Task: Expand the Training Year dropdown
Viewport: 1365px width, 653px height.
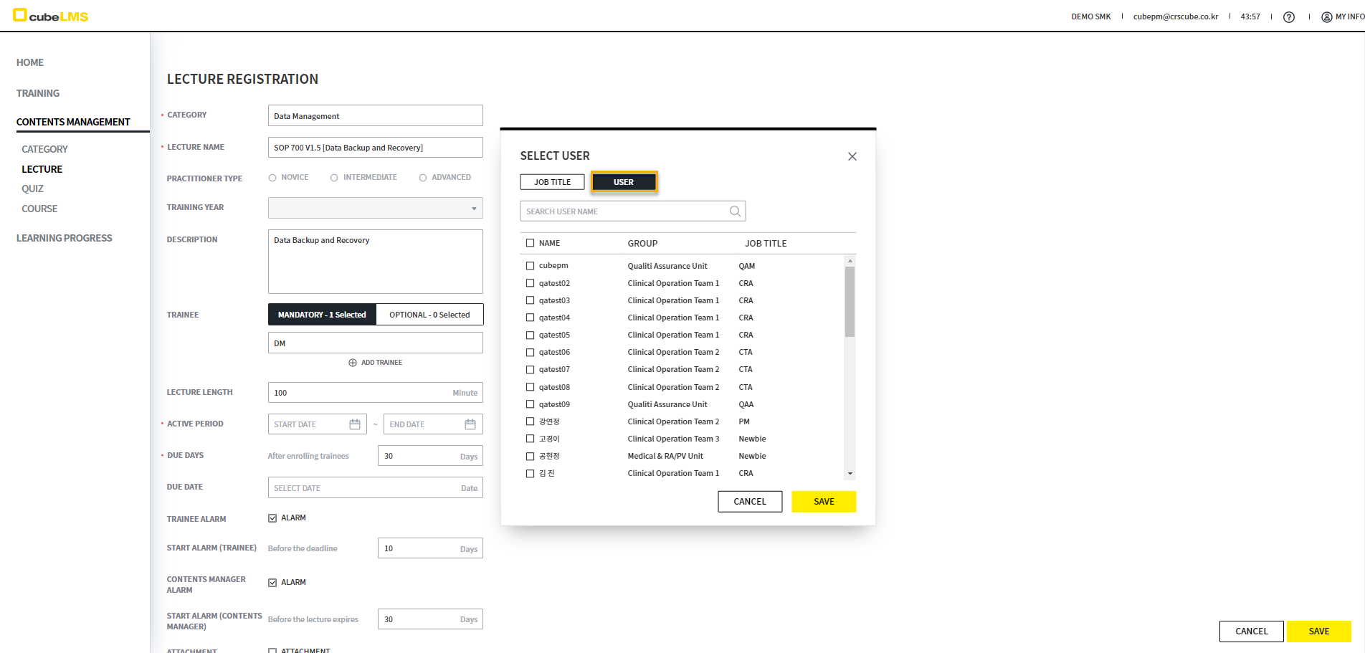Action: click(473, 209)
